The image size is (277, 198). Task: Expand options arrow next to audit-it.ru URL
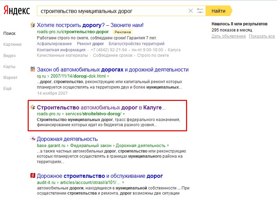tap(123, 183)
